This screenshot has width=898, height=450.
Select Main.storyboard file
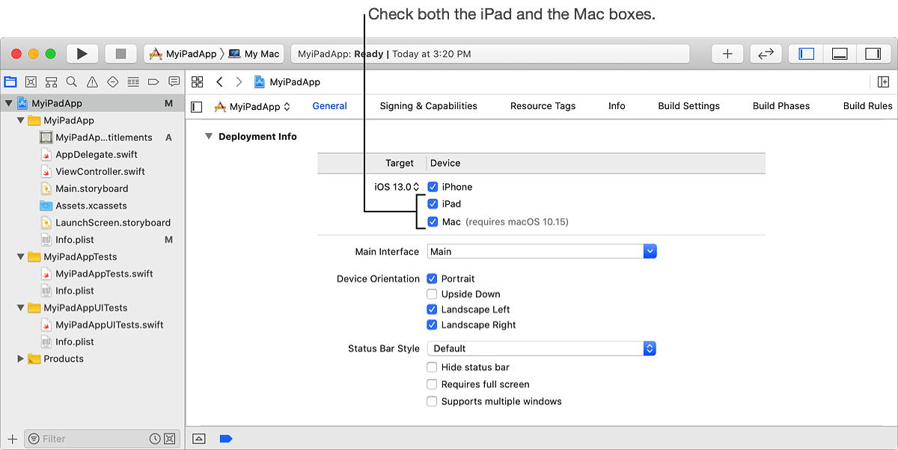[x=92, y=188]
